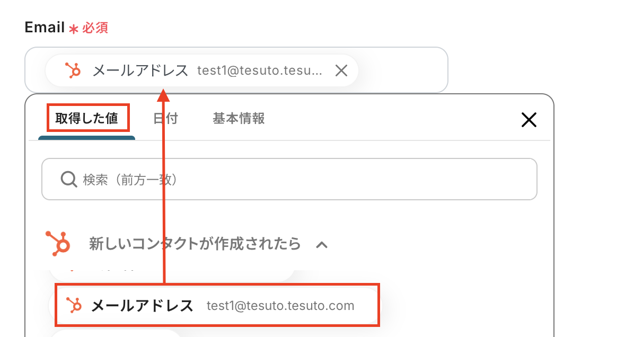The width and height of the screenshot is (634, 337).
Task: Click empty space inside the Email input field
Action: [403, 70]
